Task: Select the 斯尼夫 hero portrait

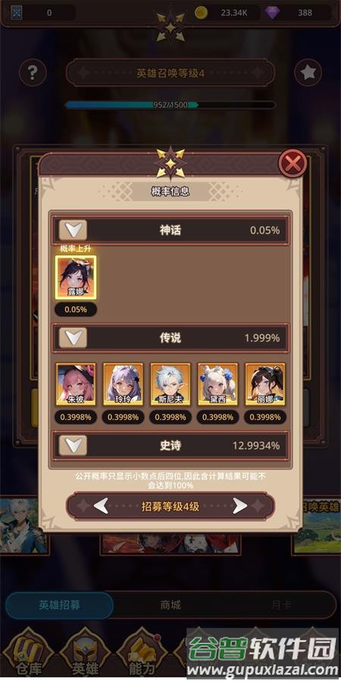Action: 170,384
